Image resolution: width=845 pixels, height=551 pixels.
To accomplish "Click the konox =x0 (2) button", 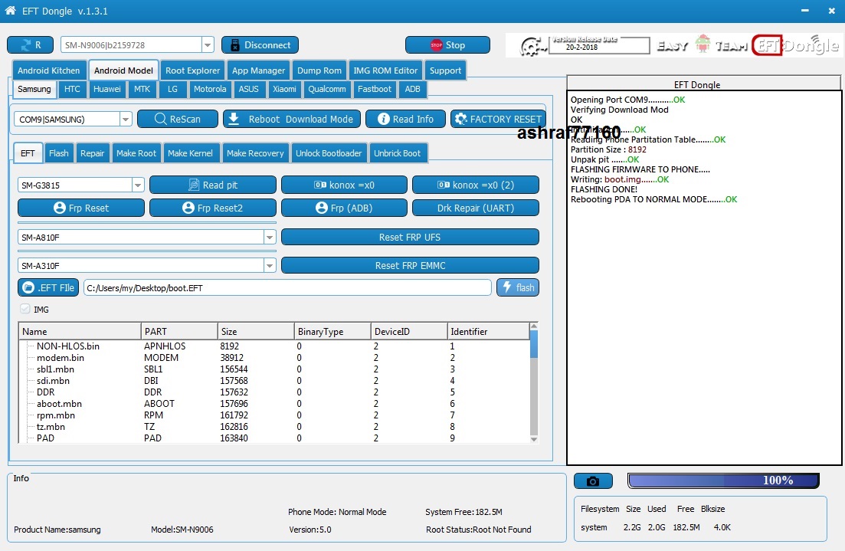I will 475,185.
